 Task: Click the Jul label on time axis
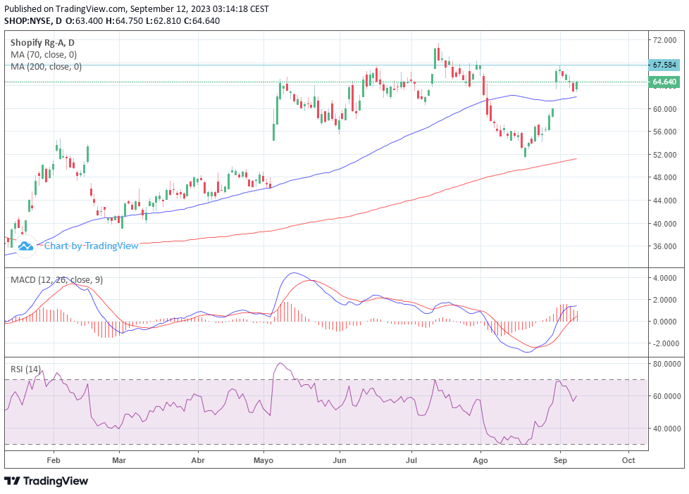411,460
